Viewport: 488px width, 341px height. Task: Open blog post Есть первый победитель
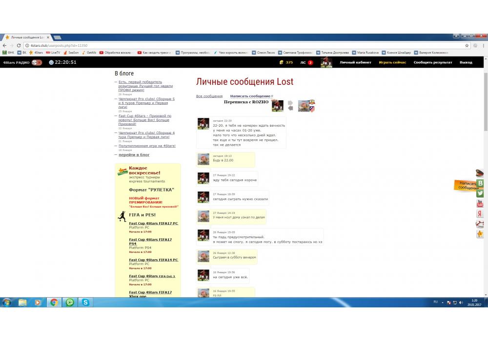[145, 86]
